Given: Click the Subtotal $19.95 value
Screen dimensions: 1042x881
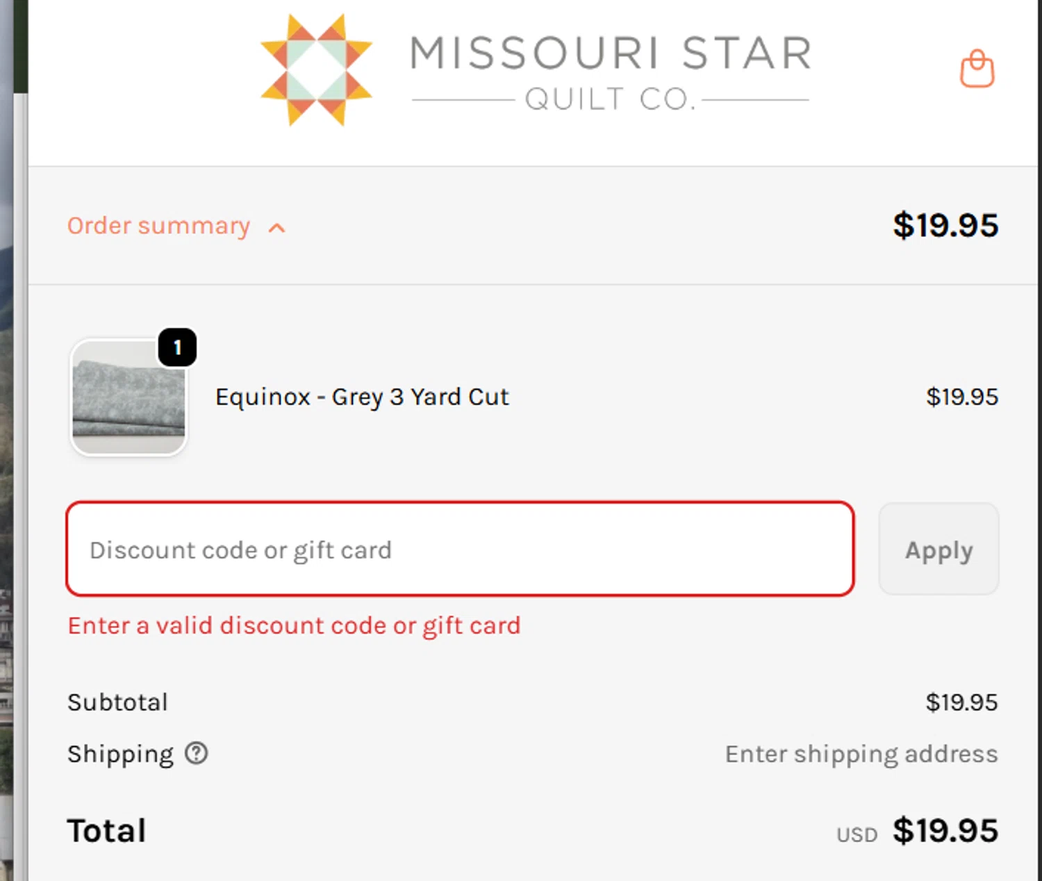Looking at the screenshot, I should (961, 702).
